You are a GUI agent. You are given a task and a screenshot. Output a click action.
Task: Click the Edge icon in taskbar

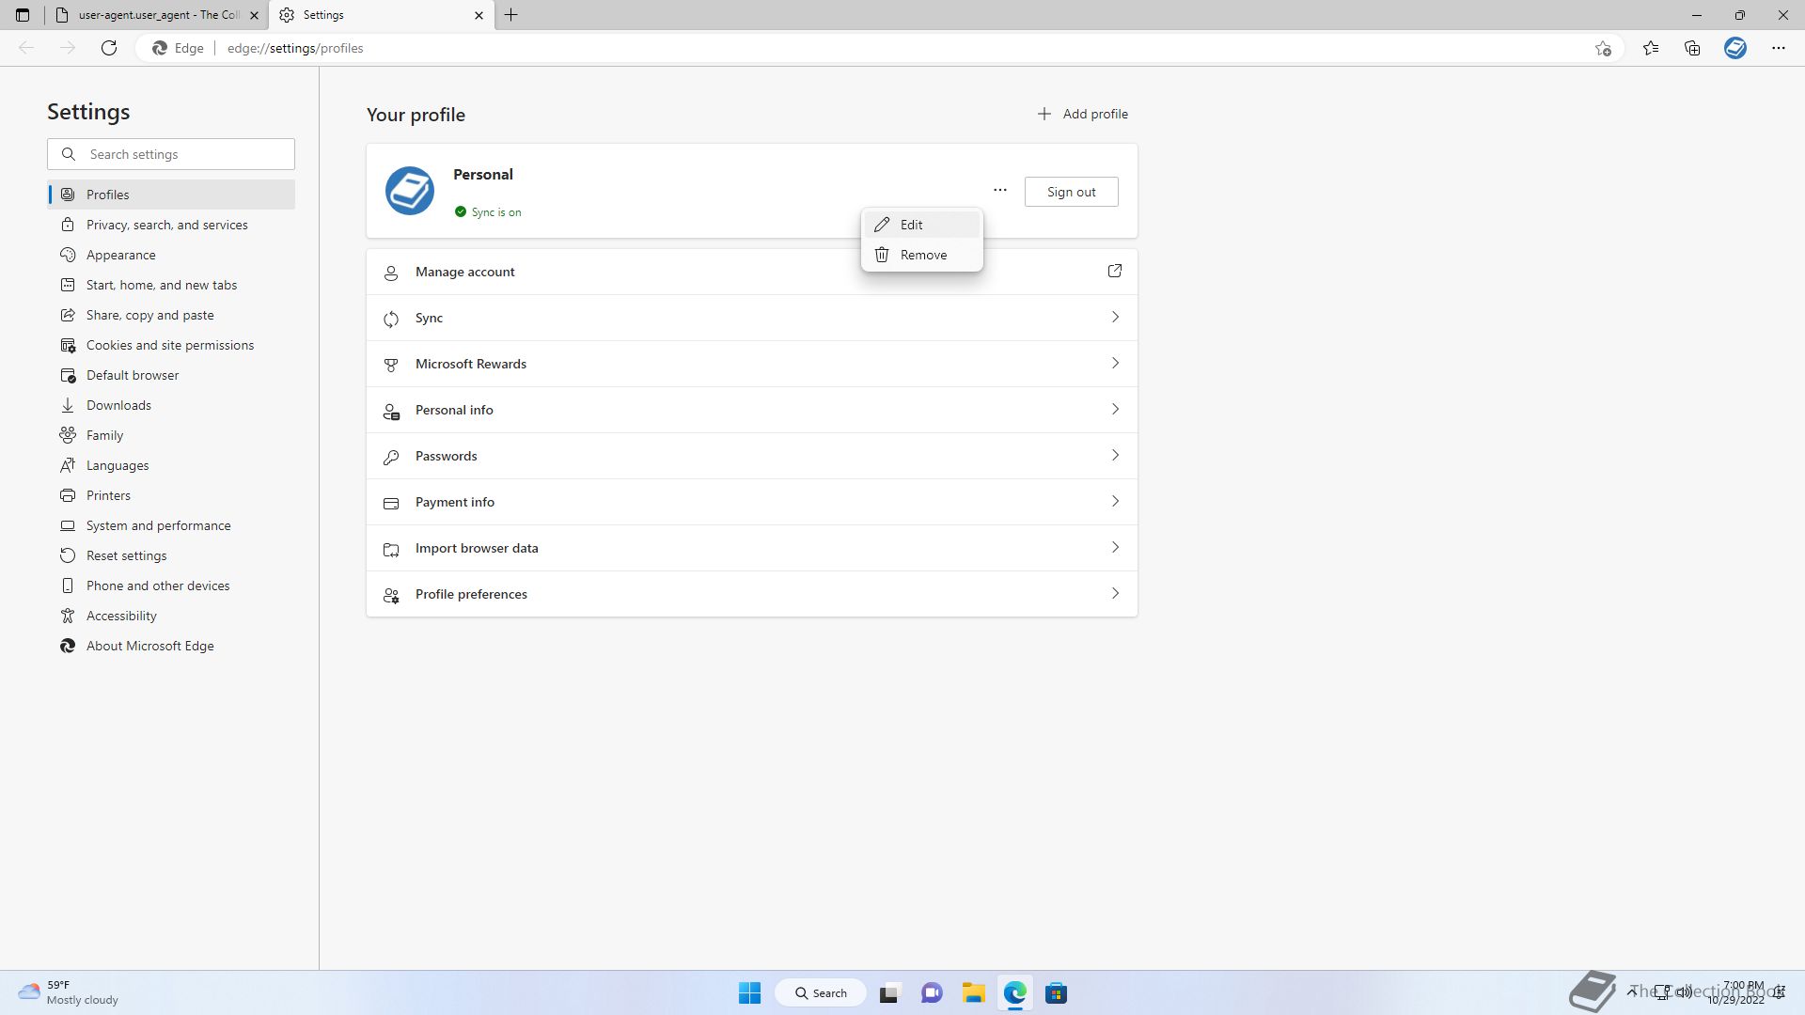pos(1014,992)
